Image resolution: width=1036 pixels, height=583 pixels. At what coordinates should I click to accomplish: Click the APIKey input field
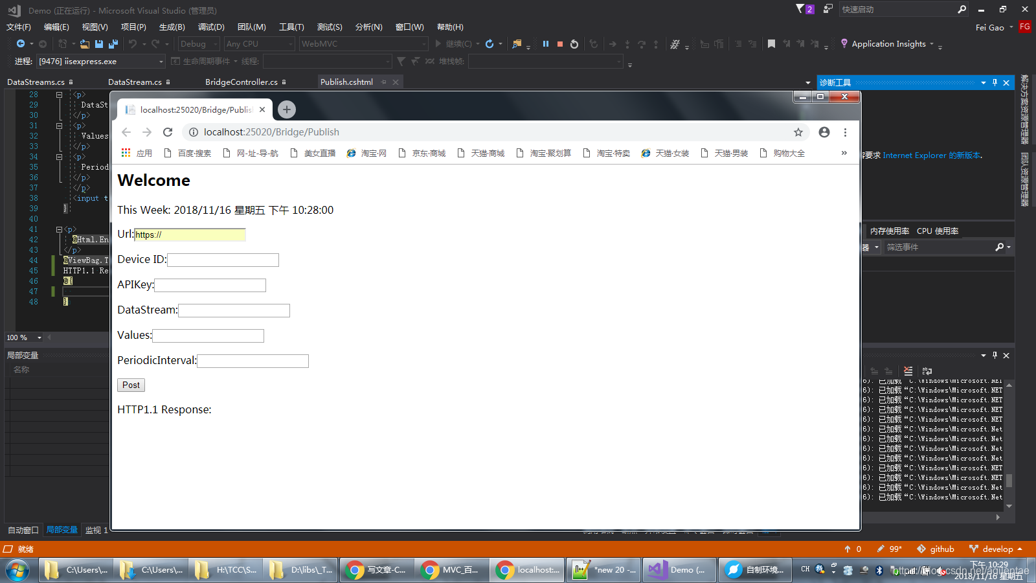coord(210,285)
